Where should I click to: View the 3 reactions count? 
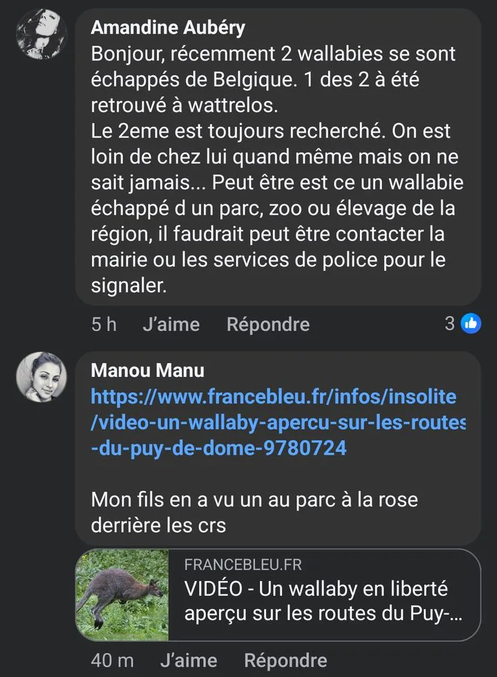coord(450,323)
